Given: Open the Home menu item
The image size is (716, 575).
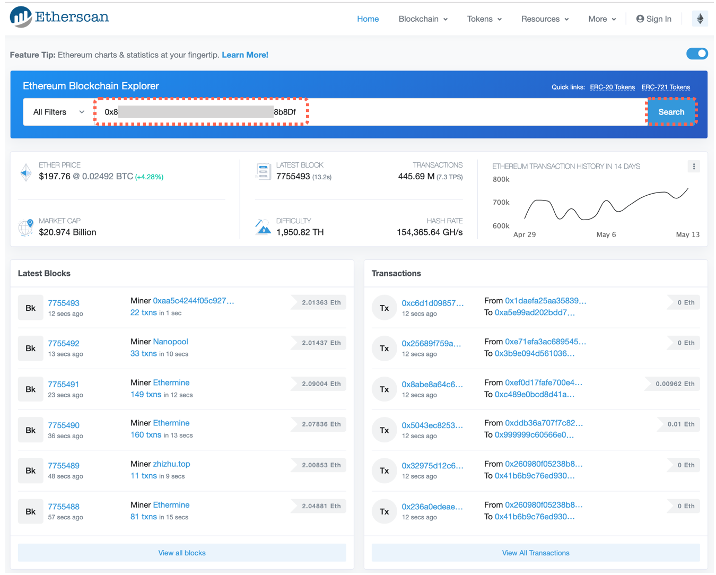Looking at the screenshot, I should click(x=368, y=19).
